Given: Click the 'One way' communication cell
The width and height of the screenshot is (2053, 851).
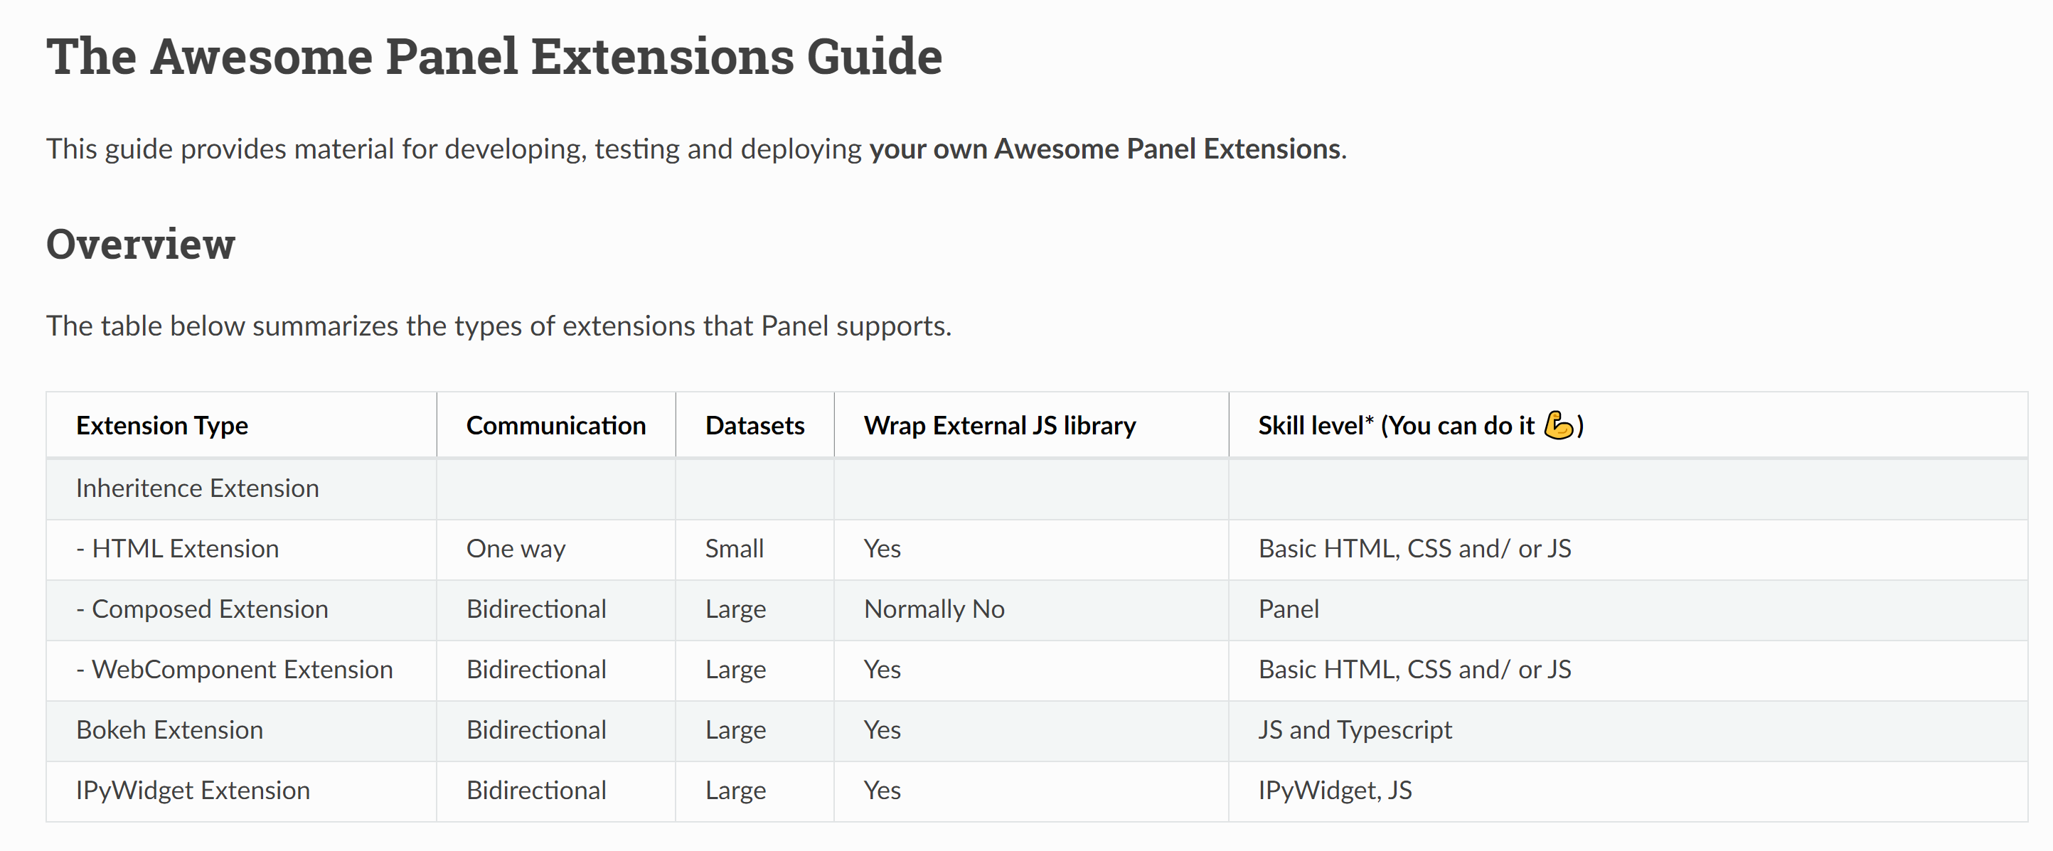Looking at the screenshot, I should pos(516,548).
